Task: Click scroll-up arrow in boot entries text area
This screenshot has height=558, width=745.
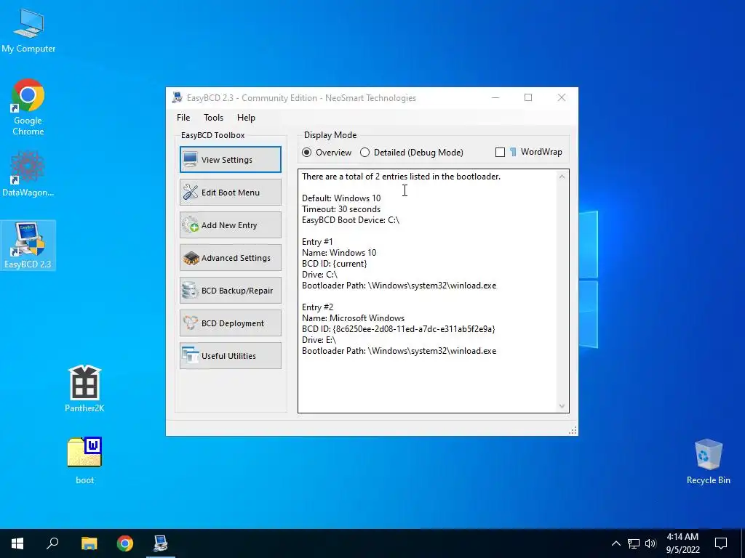Action: (562, 177)
